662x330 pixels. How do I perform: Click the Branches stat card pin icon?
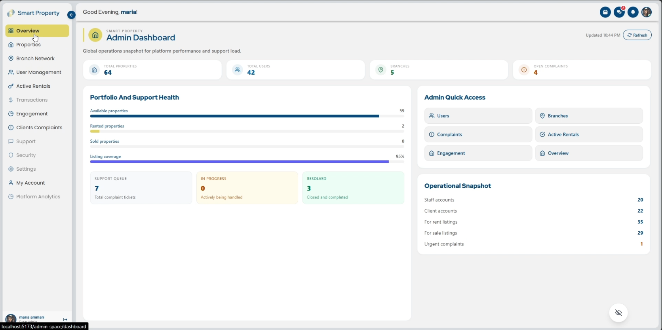(381, 70)
